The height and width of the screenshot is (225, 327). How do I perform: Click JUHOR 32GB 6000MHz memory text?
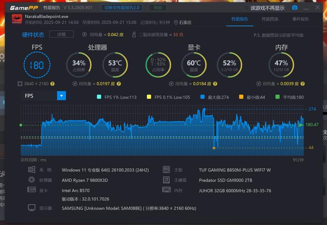[235, 191]
